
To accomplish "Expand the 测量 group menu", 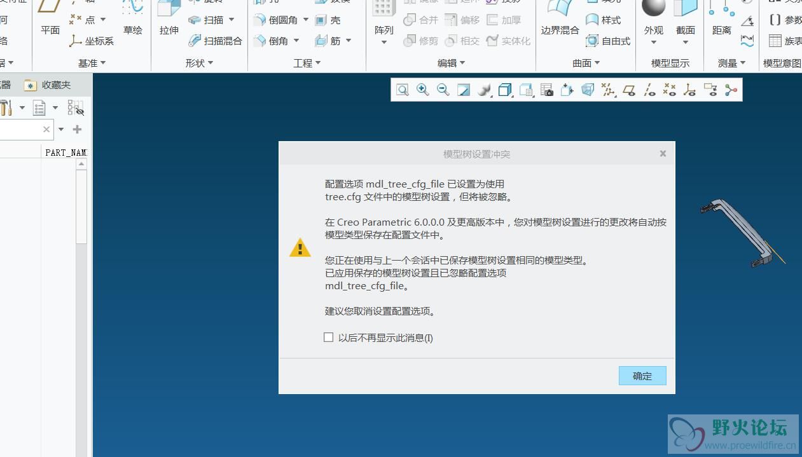I will tap(732, 63).
